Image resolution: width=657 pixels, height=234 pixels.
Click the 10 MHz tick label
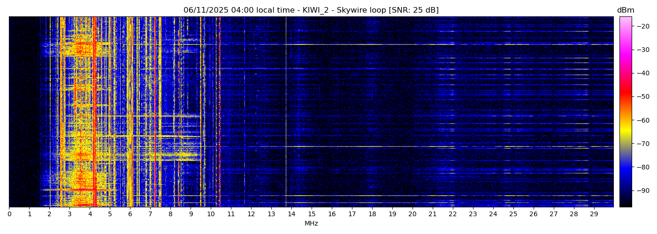(211, 214)
